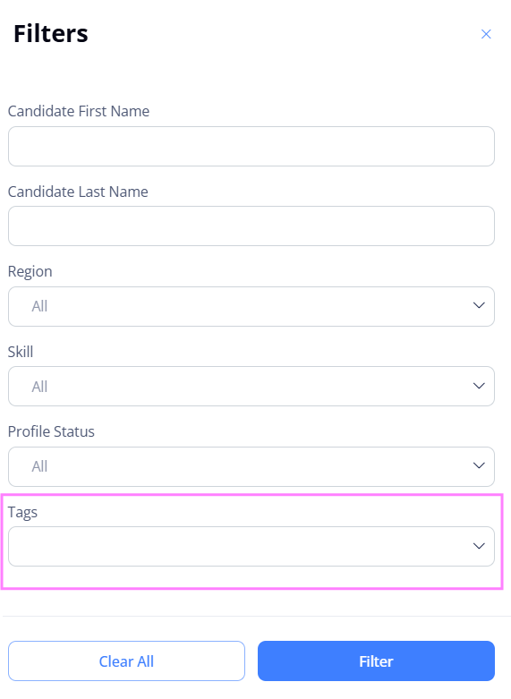Open the Skill dropdown showing All

pyautogui.click(x=251, y=386)
